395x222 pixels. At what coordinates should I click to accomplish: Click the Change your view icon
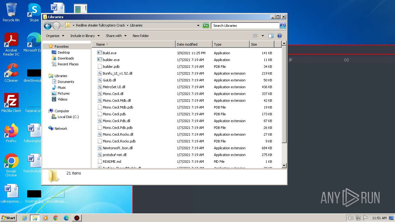click(255, 36)
